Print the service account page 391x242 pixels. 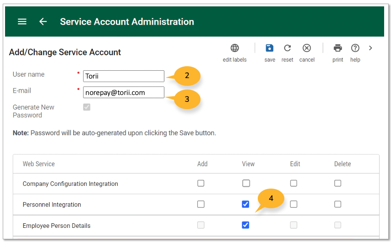tap(337, 48)
